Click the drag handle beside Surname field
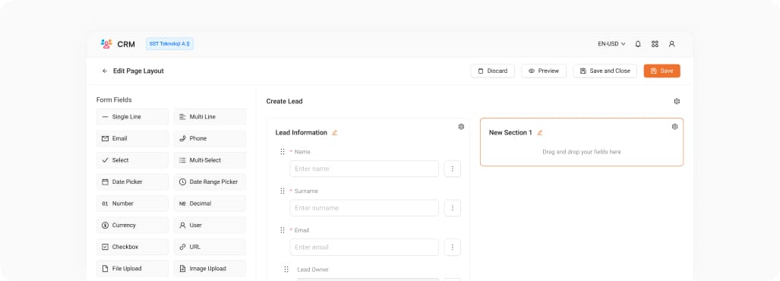 click(283, 191)
